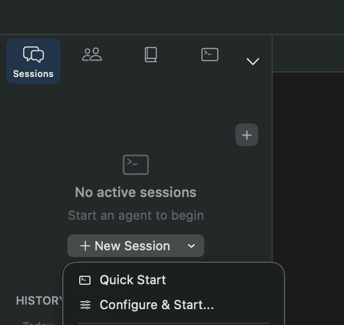Viewport: 344px width, 325px height.
Task: Click the small plus button above empty state
Action: click(x=247, y=135)
